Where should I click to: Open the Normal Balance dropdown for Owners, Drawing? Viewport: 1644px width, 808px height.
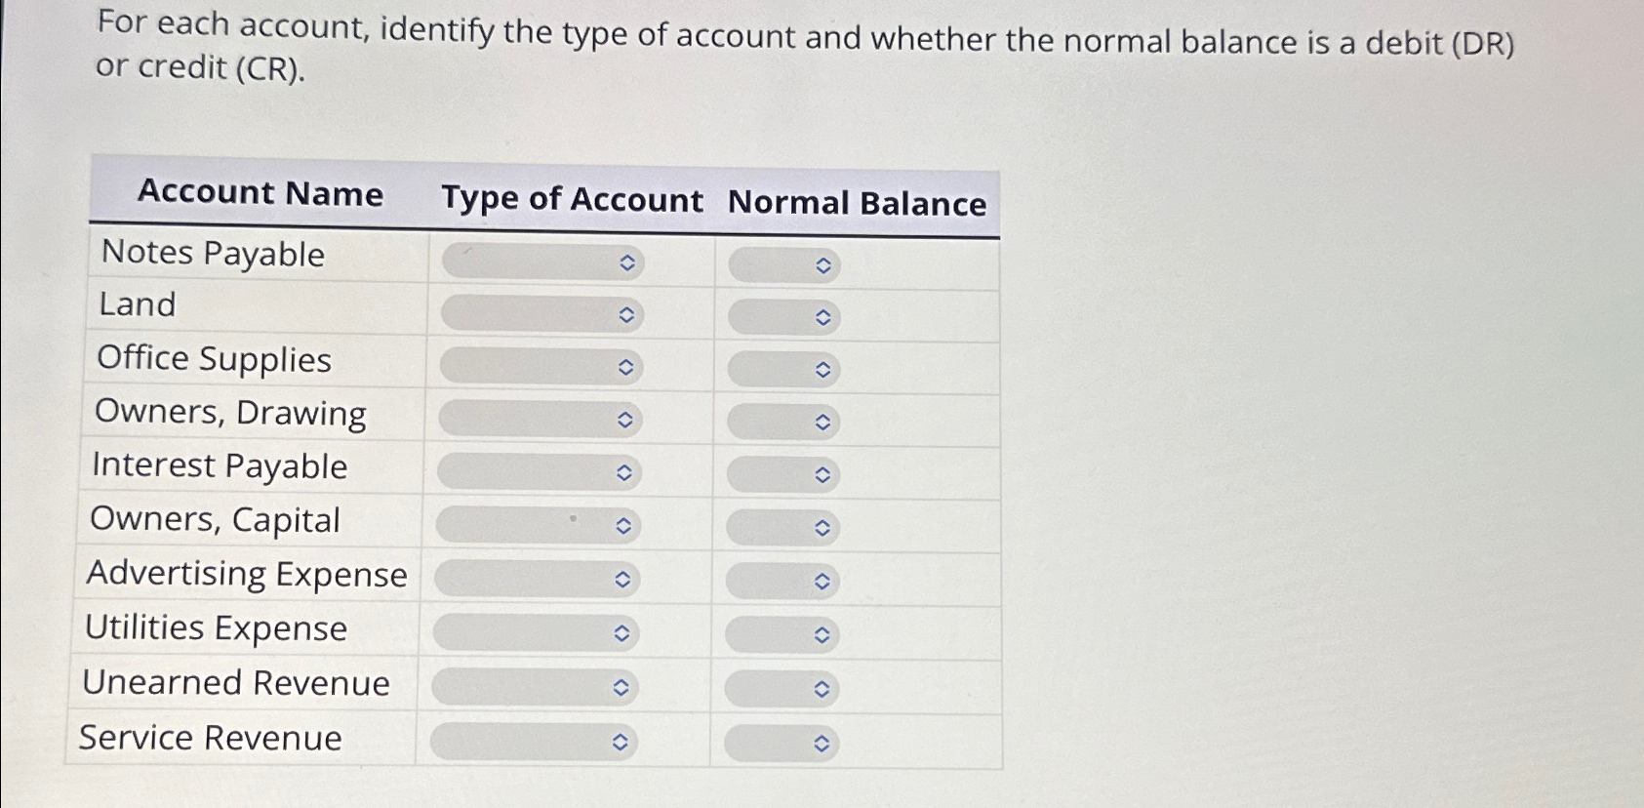tap(781, 422)
